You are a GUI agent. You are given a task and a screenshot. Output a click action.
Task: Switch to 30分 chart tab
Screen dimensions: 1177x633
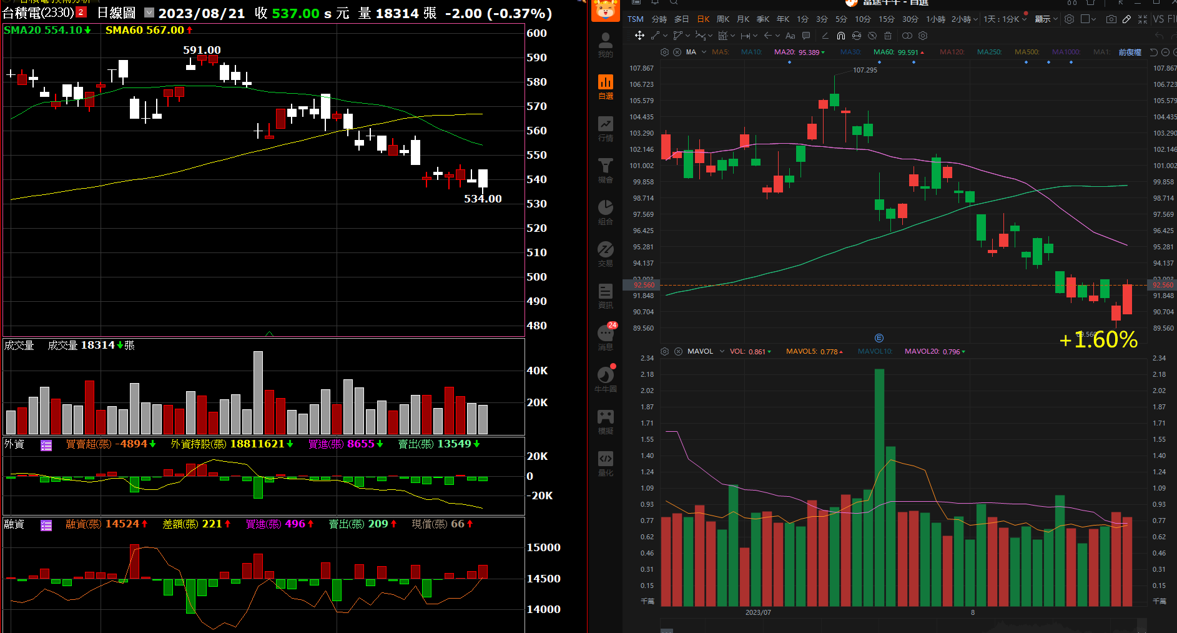click(x=910, y=19)
